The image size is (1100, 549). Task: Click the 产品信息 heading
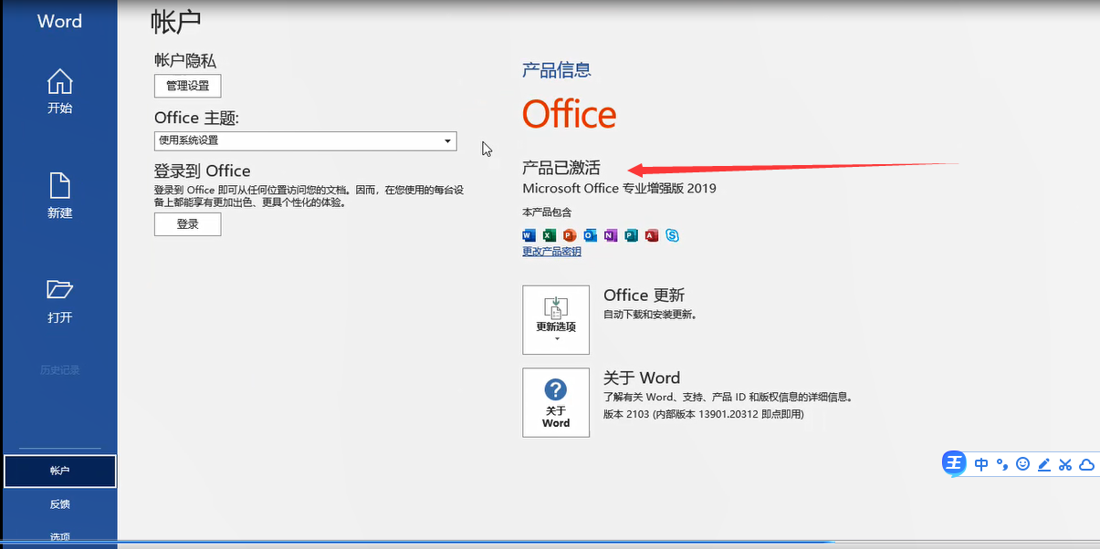pyautogui.click(x=556, y=69)
